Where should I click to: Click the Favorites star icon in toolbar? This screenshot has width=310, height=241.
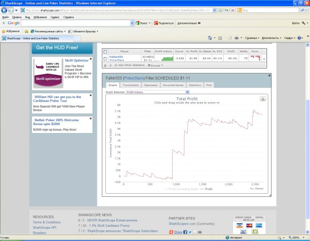(x=4, y=31)
